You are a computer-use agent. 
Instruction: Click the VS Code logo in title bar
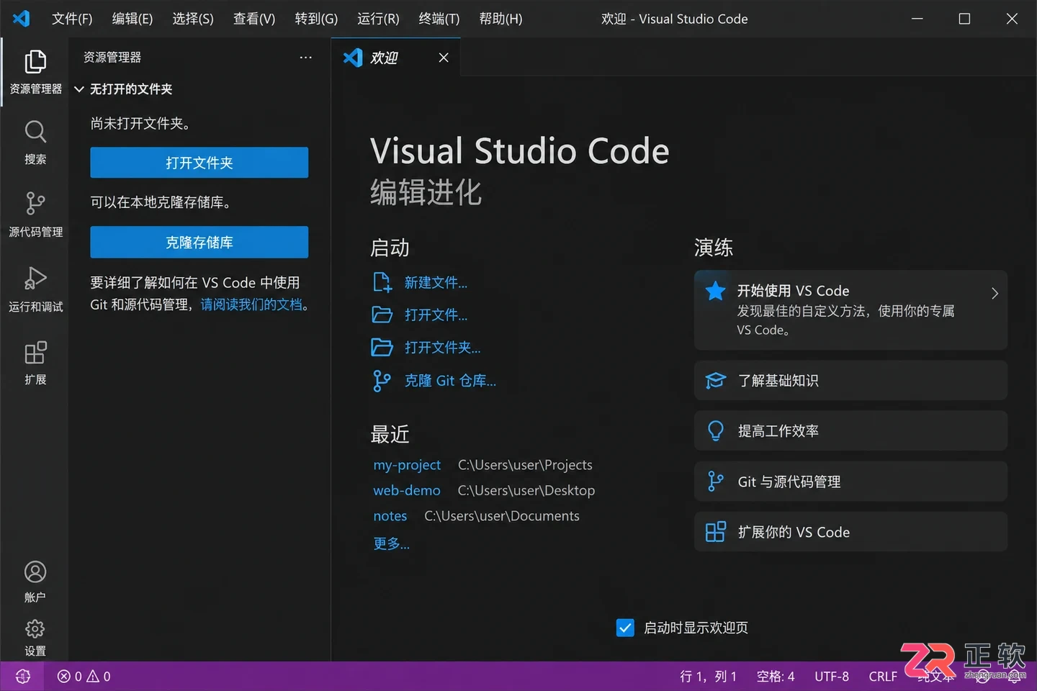21,19
